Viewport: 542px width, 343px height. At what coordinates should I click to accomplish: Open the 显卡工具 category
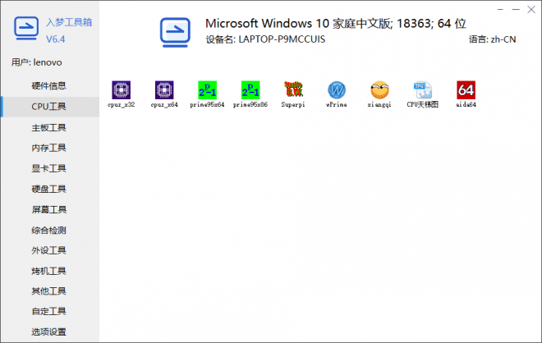50,168
